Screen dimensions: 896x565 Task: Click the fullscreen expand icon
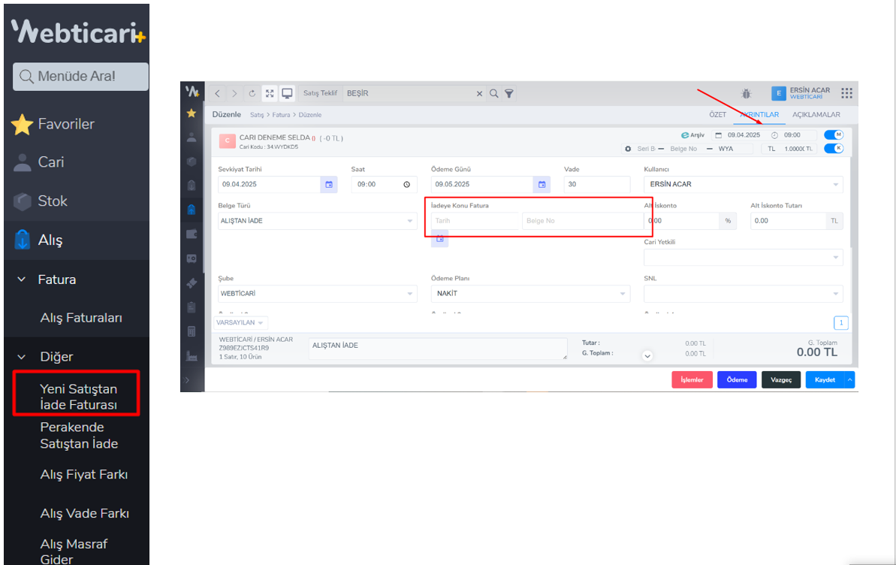(270, 94)
